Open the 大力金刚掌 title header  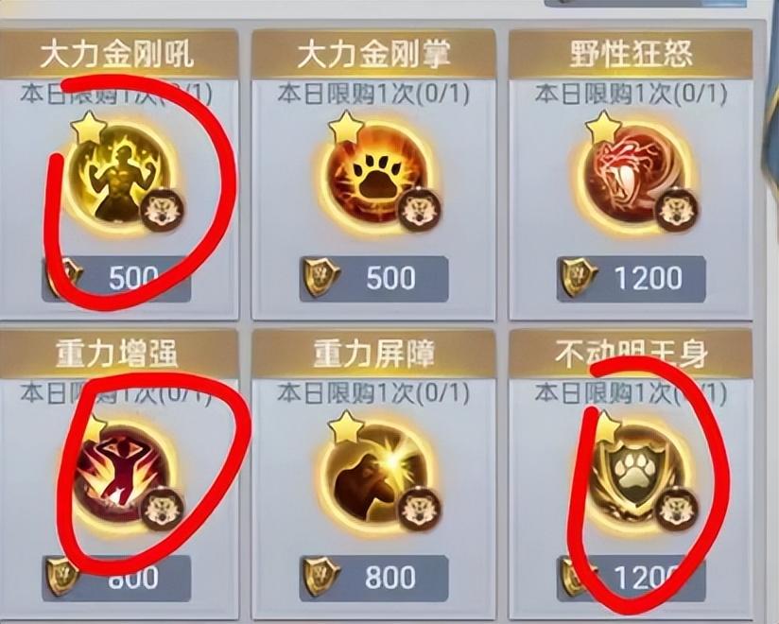373,54
